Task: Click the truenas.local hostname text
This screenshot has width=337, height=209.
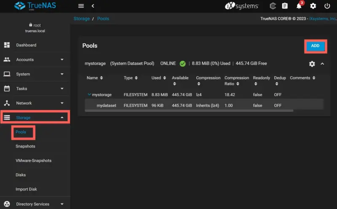Action: click(x=35, y=31)
